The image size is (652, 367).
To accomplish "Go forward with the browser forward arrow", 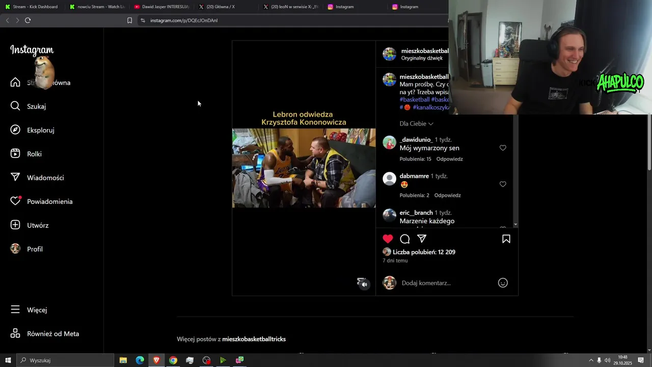I will pos(17,20).
